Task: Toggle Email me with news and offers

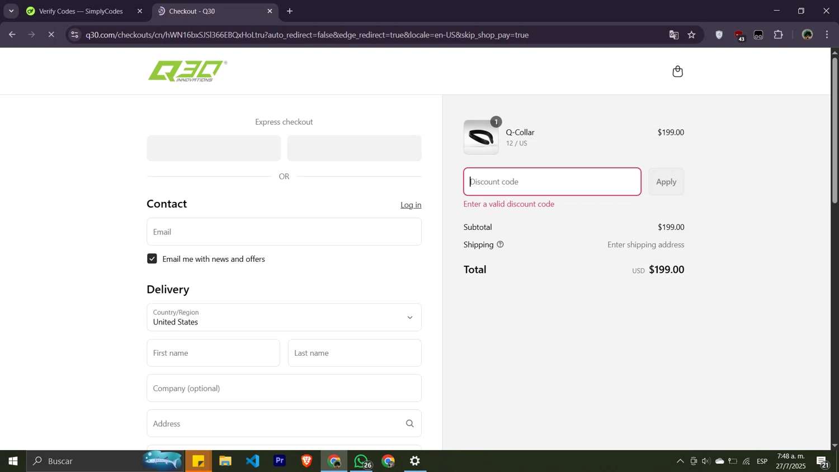Action: point(152,259)
